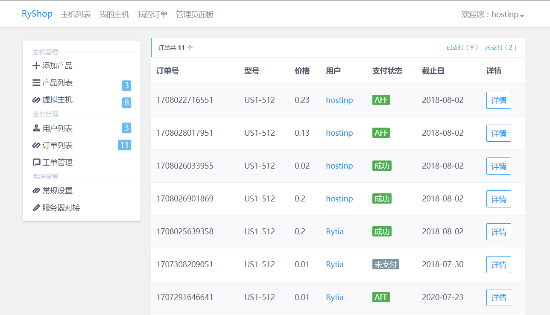Click the link icon beside 虚拟主机
Viewport: 550px width, 315px height.
36,100
